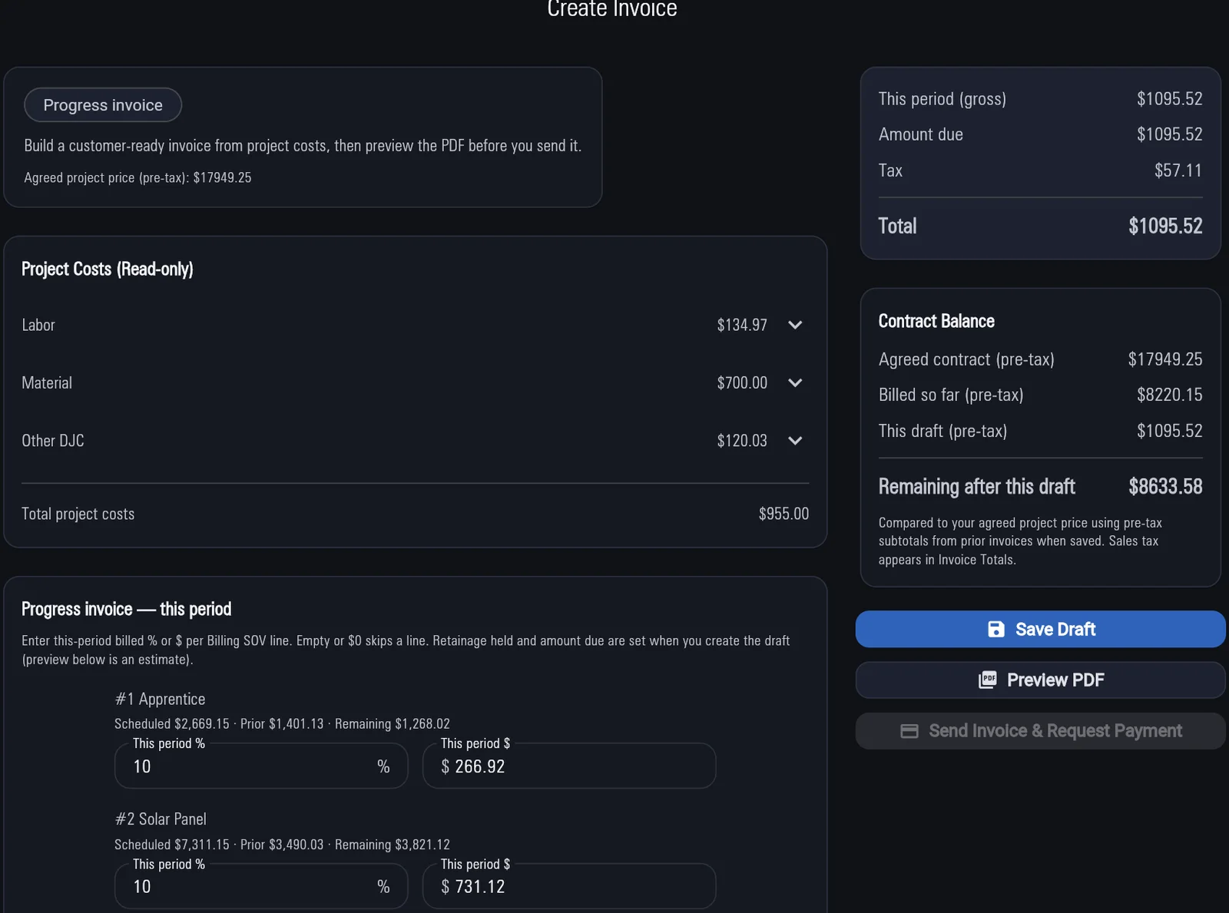Select the Progress invoice chip
The height and width of the screenshot is (913, 1229).
[x=103, y=105]
